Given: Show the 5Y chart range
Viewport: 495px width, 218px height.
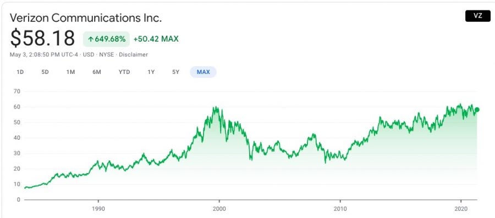Looking at the screenshot, I should click(x=176, y=72).
